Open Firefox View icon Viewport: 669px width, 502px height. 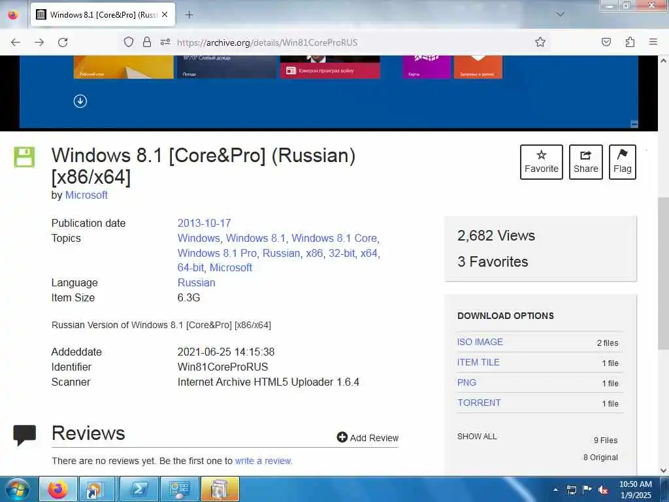point(13,15)
